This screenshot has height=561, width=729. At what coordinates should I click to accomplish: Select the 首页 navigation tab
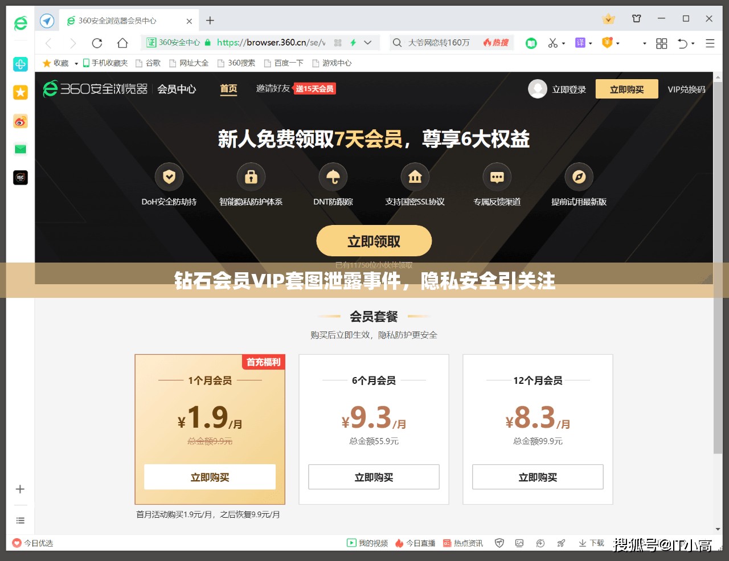pyautogui.click(x=229, y=89)
